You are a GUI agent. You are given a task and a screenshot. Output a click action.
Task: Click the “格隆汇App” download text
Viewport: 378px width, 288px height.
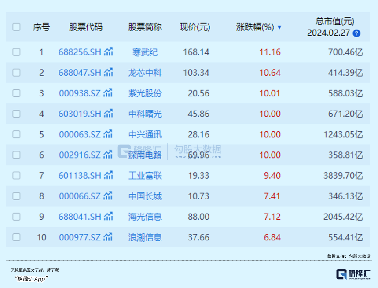31,279
